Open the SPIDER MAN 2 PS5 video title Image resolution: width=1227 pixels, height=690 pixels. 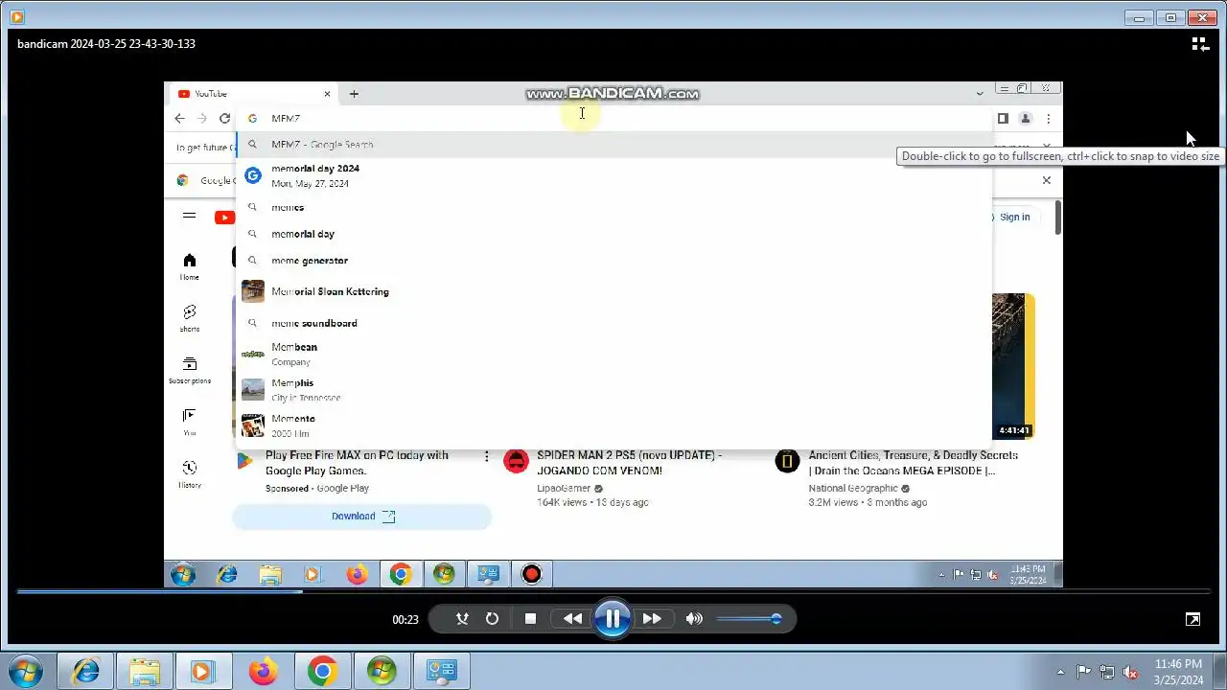(x=629, y=463)
